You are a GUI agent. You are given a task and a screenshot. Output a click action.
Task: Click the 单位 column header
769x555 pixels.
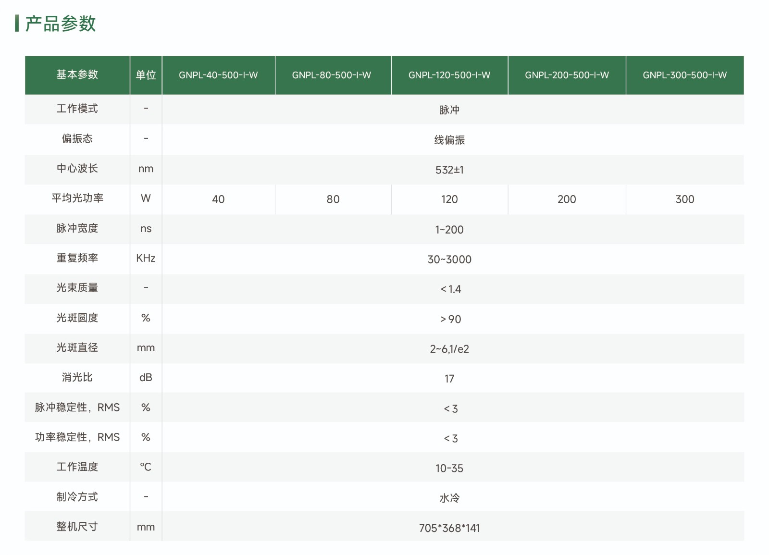(x=146, y=75)
